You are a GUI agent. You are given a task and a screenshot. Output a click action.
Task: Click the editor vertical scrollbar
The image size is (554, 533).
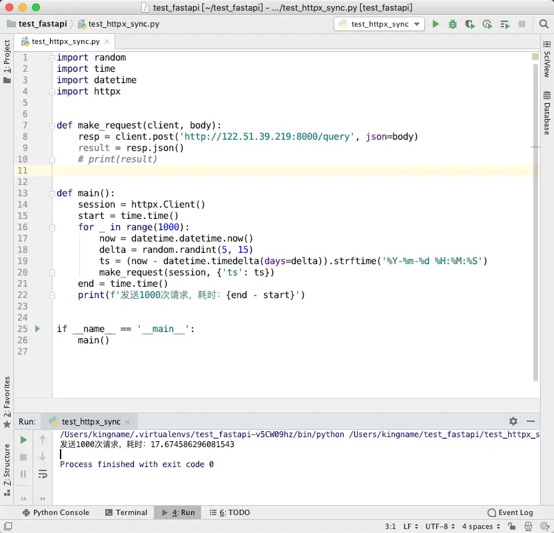point(535,222)
